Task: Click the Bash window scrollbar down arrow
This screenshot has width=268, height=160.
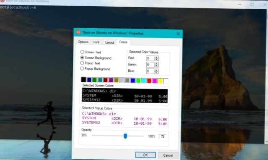Action: [x=267, y=142]
